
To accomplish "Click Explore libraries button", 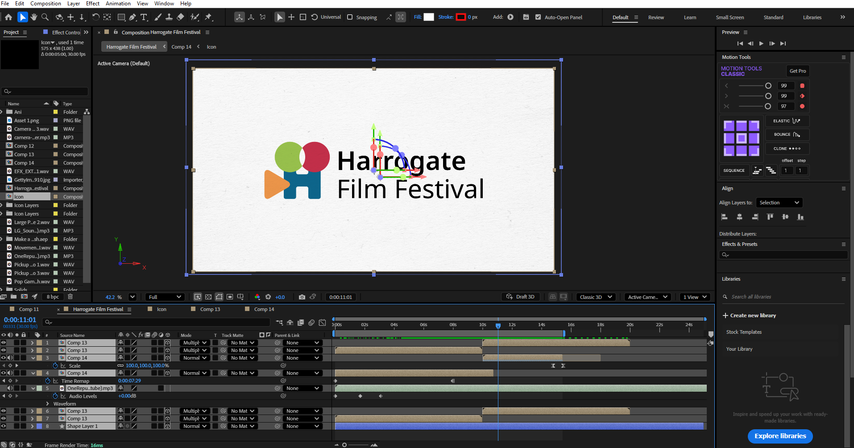I will tap(779, 436).
